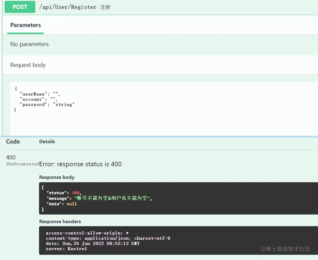Click the Response headers label
318x260 pixels.
(x=60, y=221)
